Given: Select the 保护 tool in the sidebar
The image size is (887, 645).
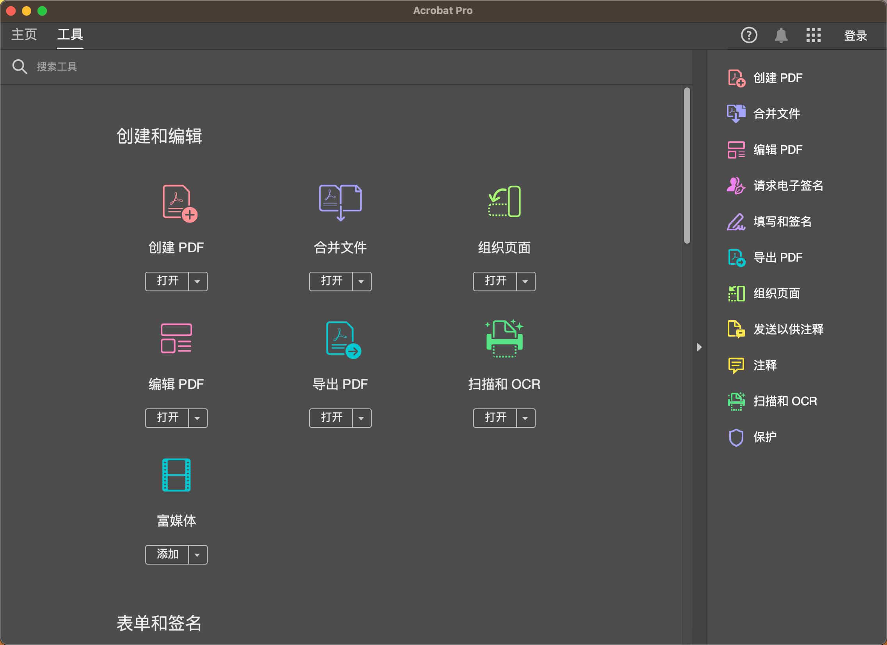Looking at the screenshot, I should (x=736, y=437).
